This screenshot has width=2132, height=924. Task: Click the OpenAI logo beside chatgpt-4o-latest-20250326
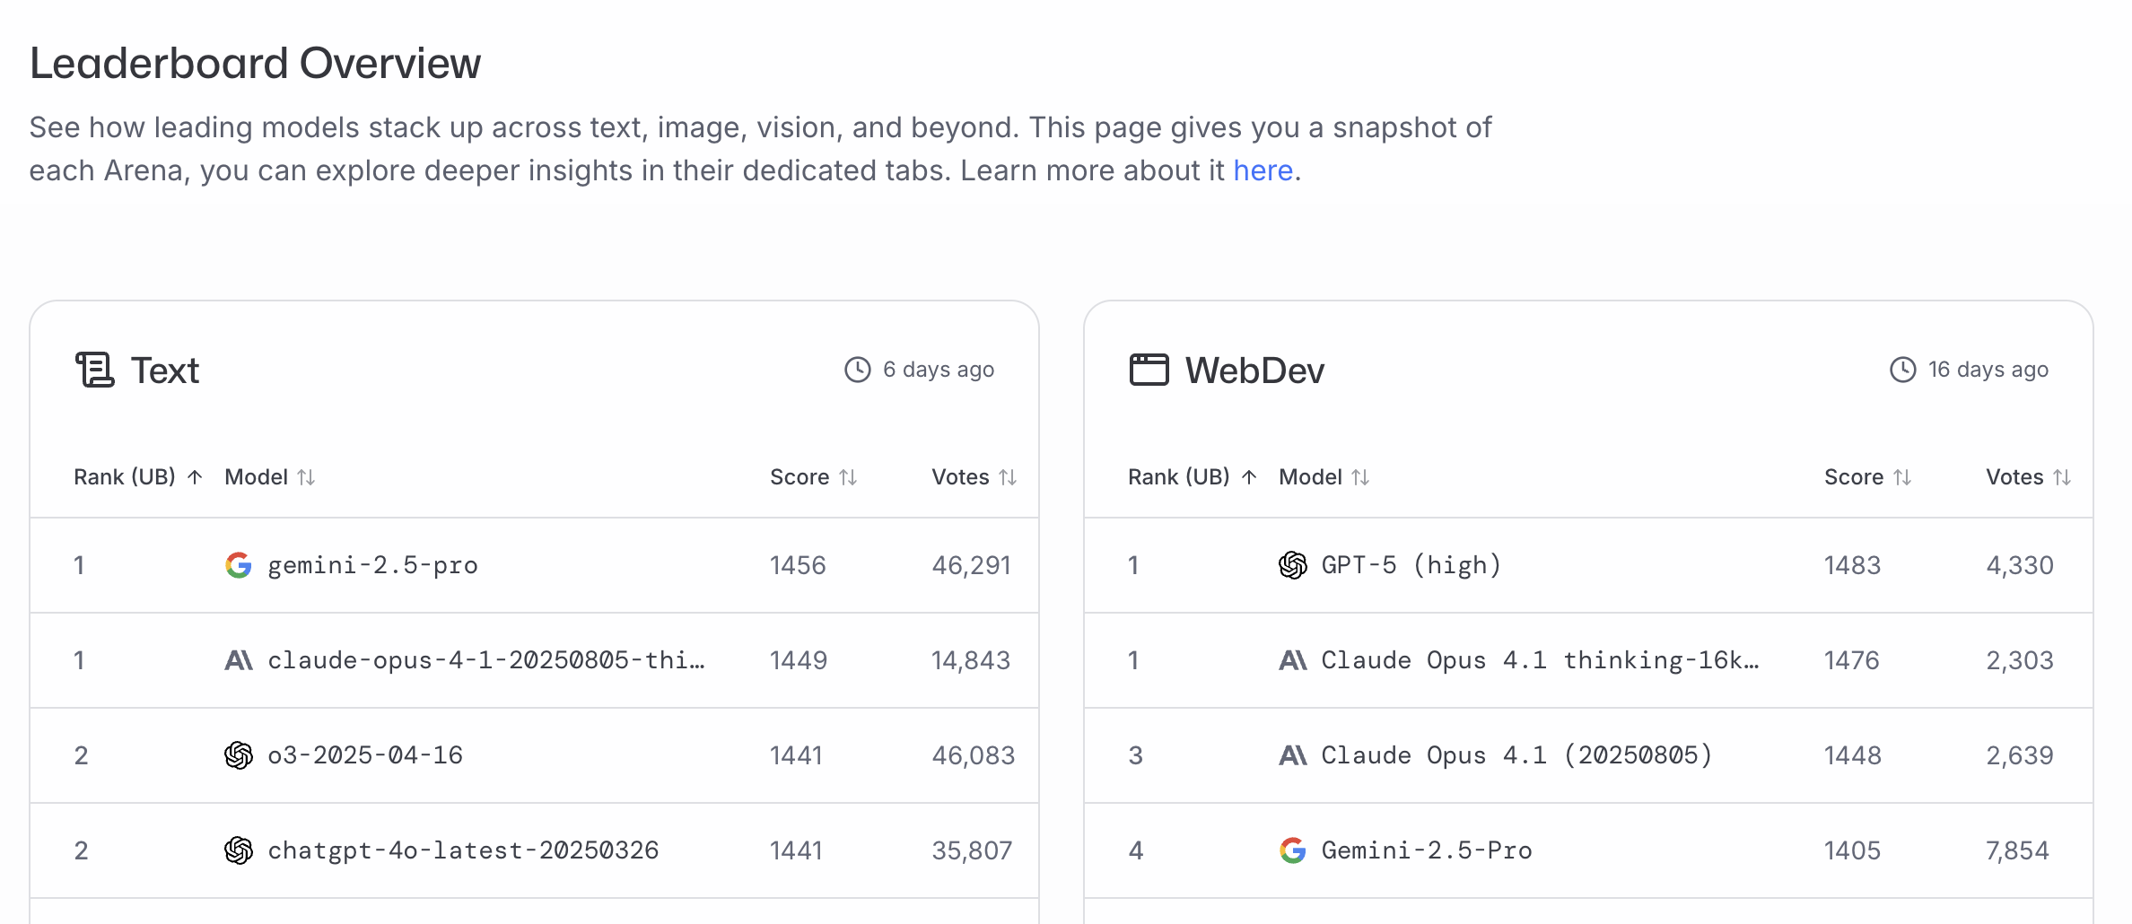tap(239, 850)
